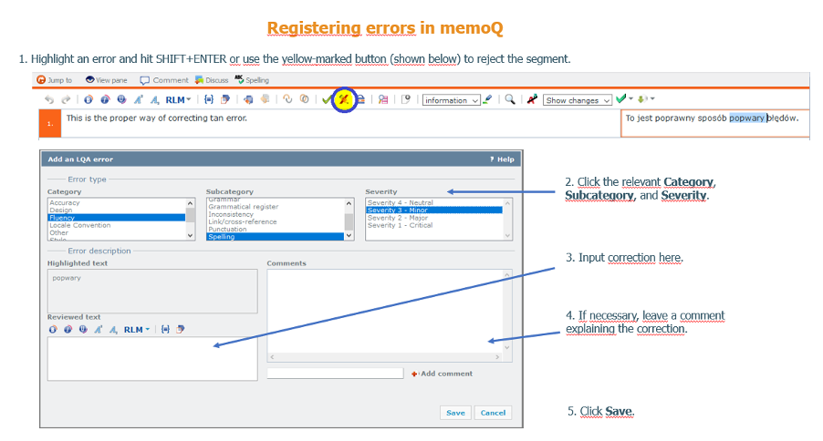Open RLM dropdown above Reviewed text
The width and height of the screenshot is (823, 441).
pyautogui.click(x=137, y=329)
